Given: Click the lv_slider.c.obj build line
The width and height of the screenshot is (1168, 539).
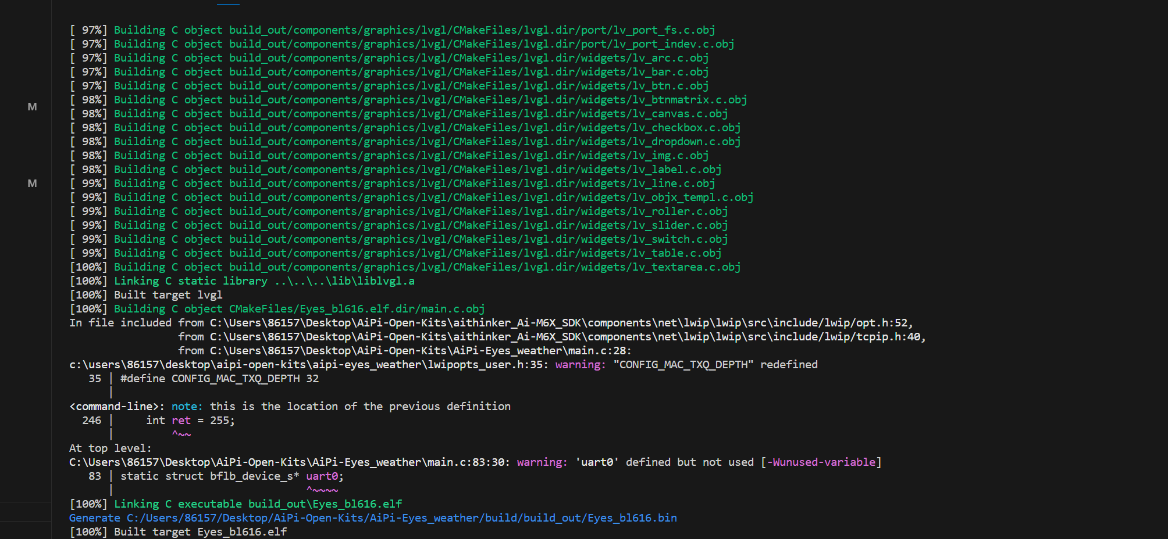Looking at the screenshot, I should pyautogui.click(x=398, y=225).
